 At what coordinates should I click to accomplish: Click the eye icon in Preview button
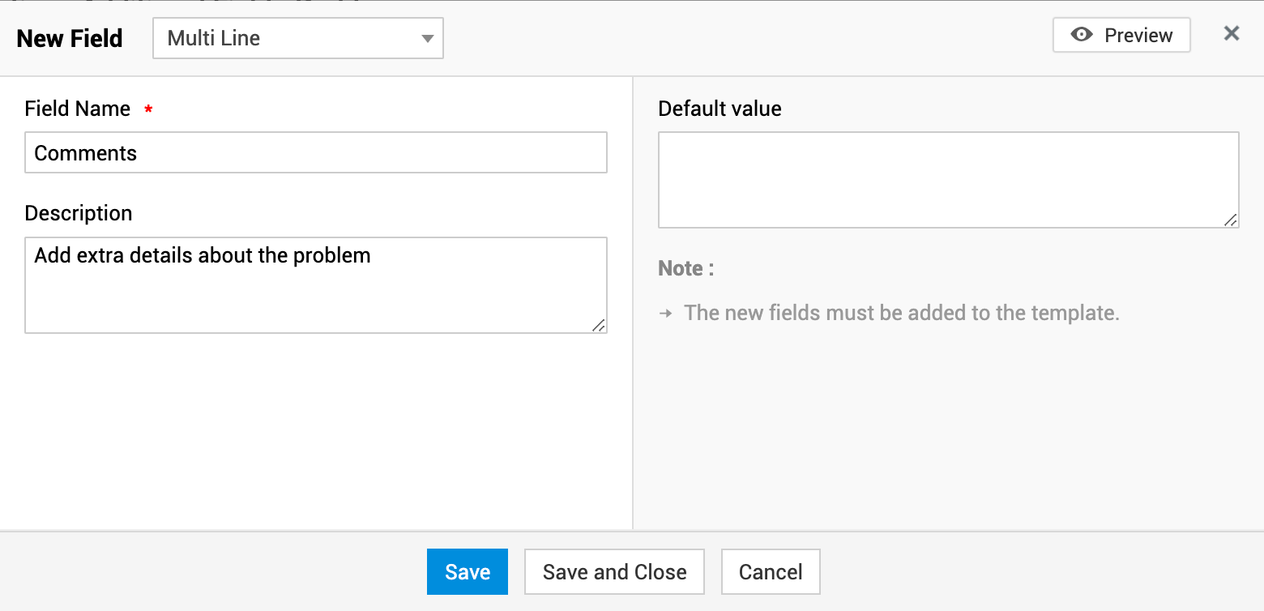click(x=1082, y=36)
